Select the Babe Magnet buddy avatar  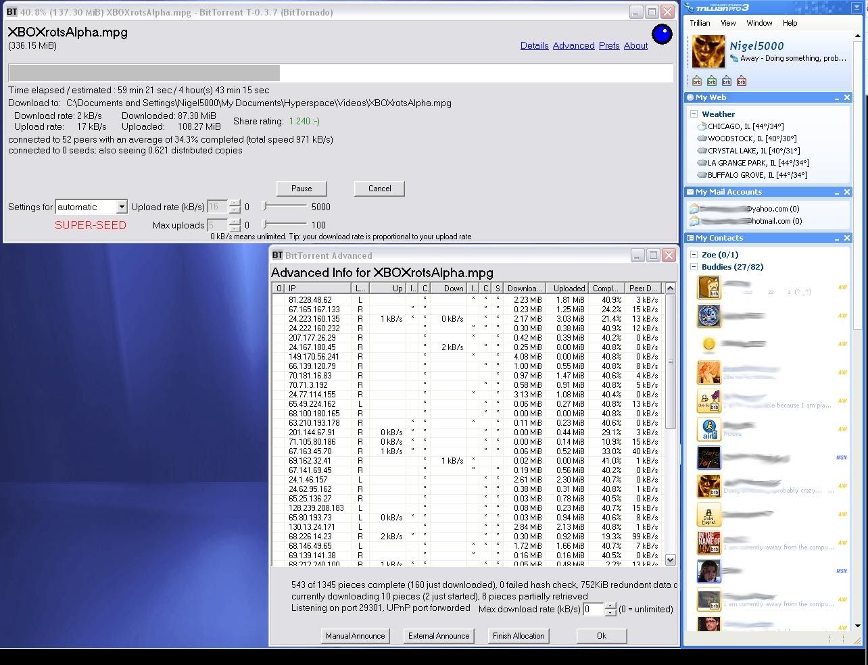point(709,514)
